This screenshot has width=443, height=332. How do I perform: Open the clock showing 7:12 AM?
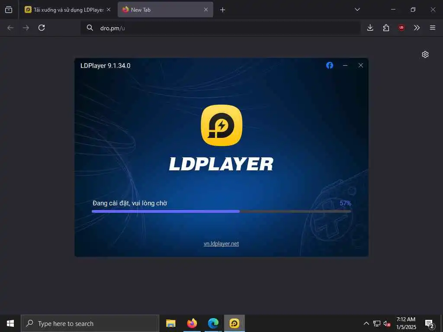(x=406, y=323)
